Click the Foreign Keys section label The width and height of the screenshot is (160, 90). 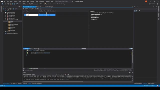click(94, 17)
